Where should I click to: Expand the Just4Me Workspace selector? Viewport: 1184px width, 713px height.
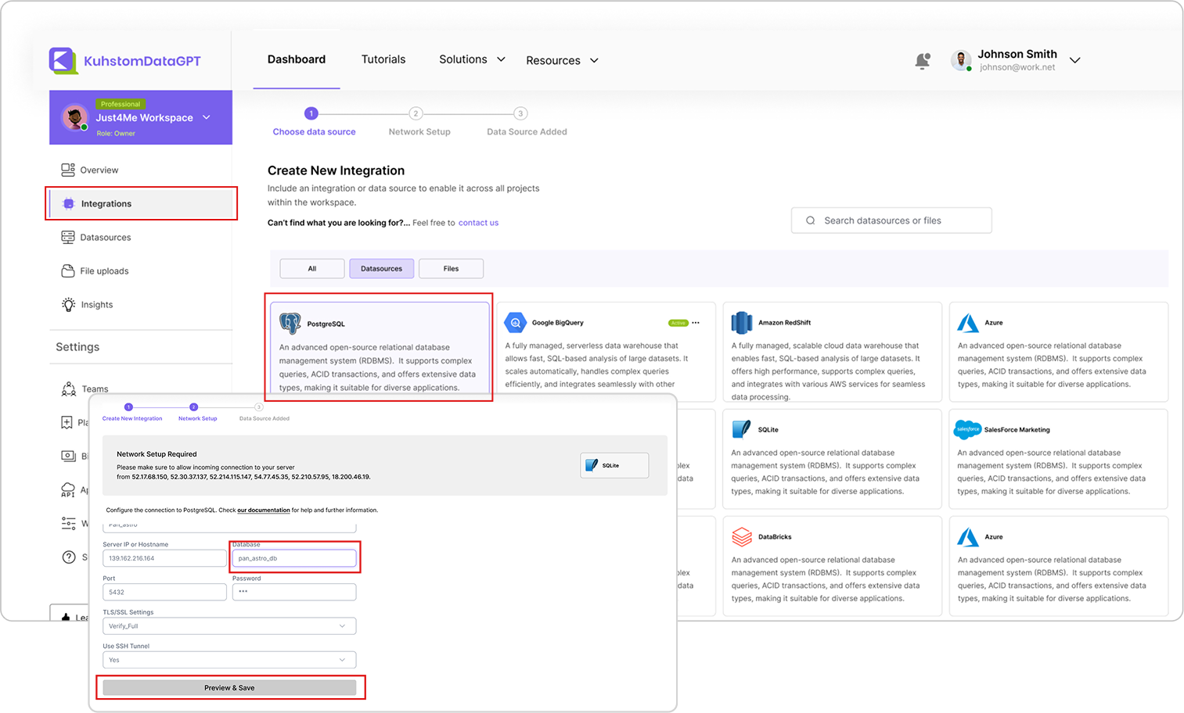click(206, 117)
